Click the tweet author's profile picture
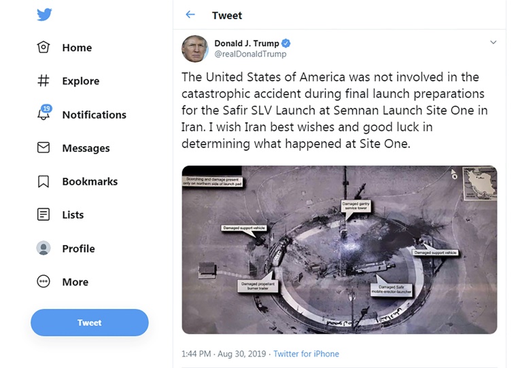Screen dimensions: 522x368 195,49
